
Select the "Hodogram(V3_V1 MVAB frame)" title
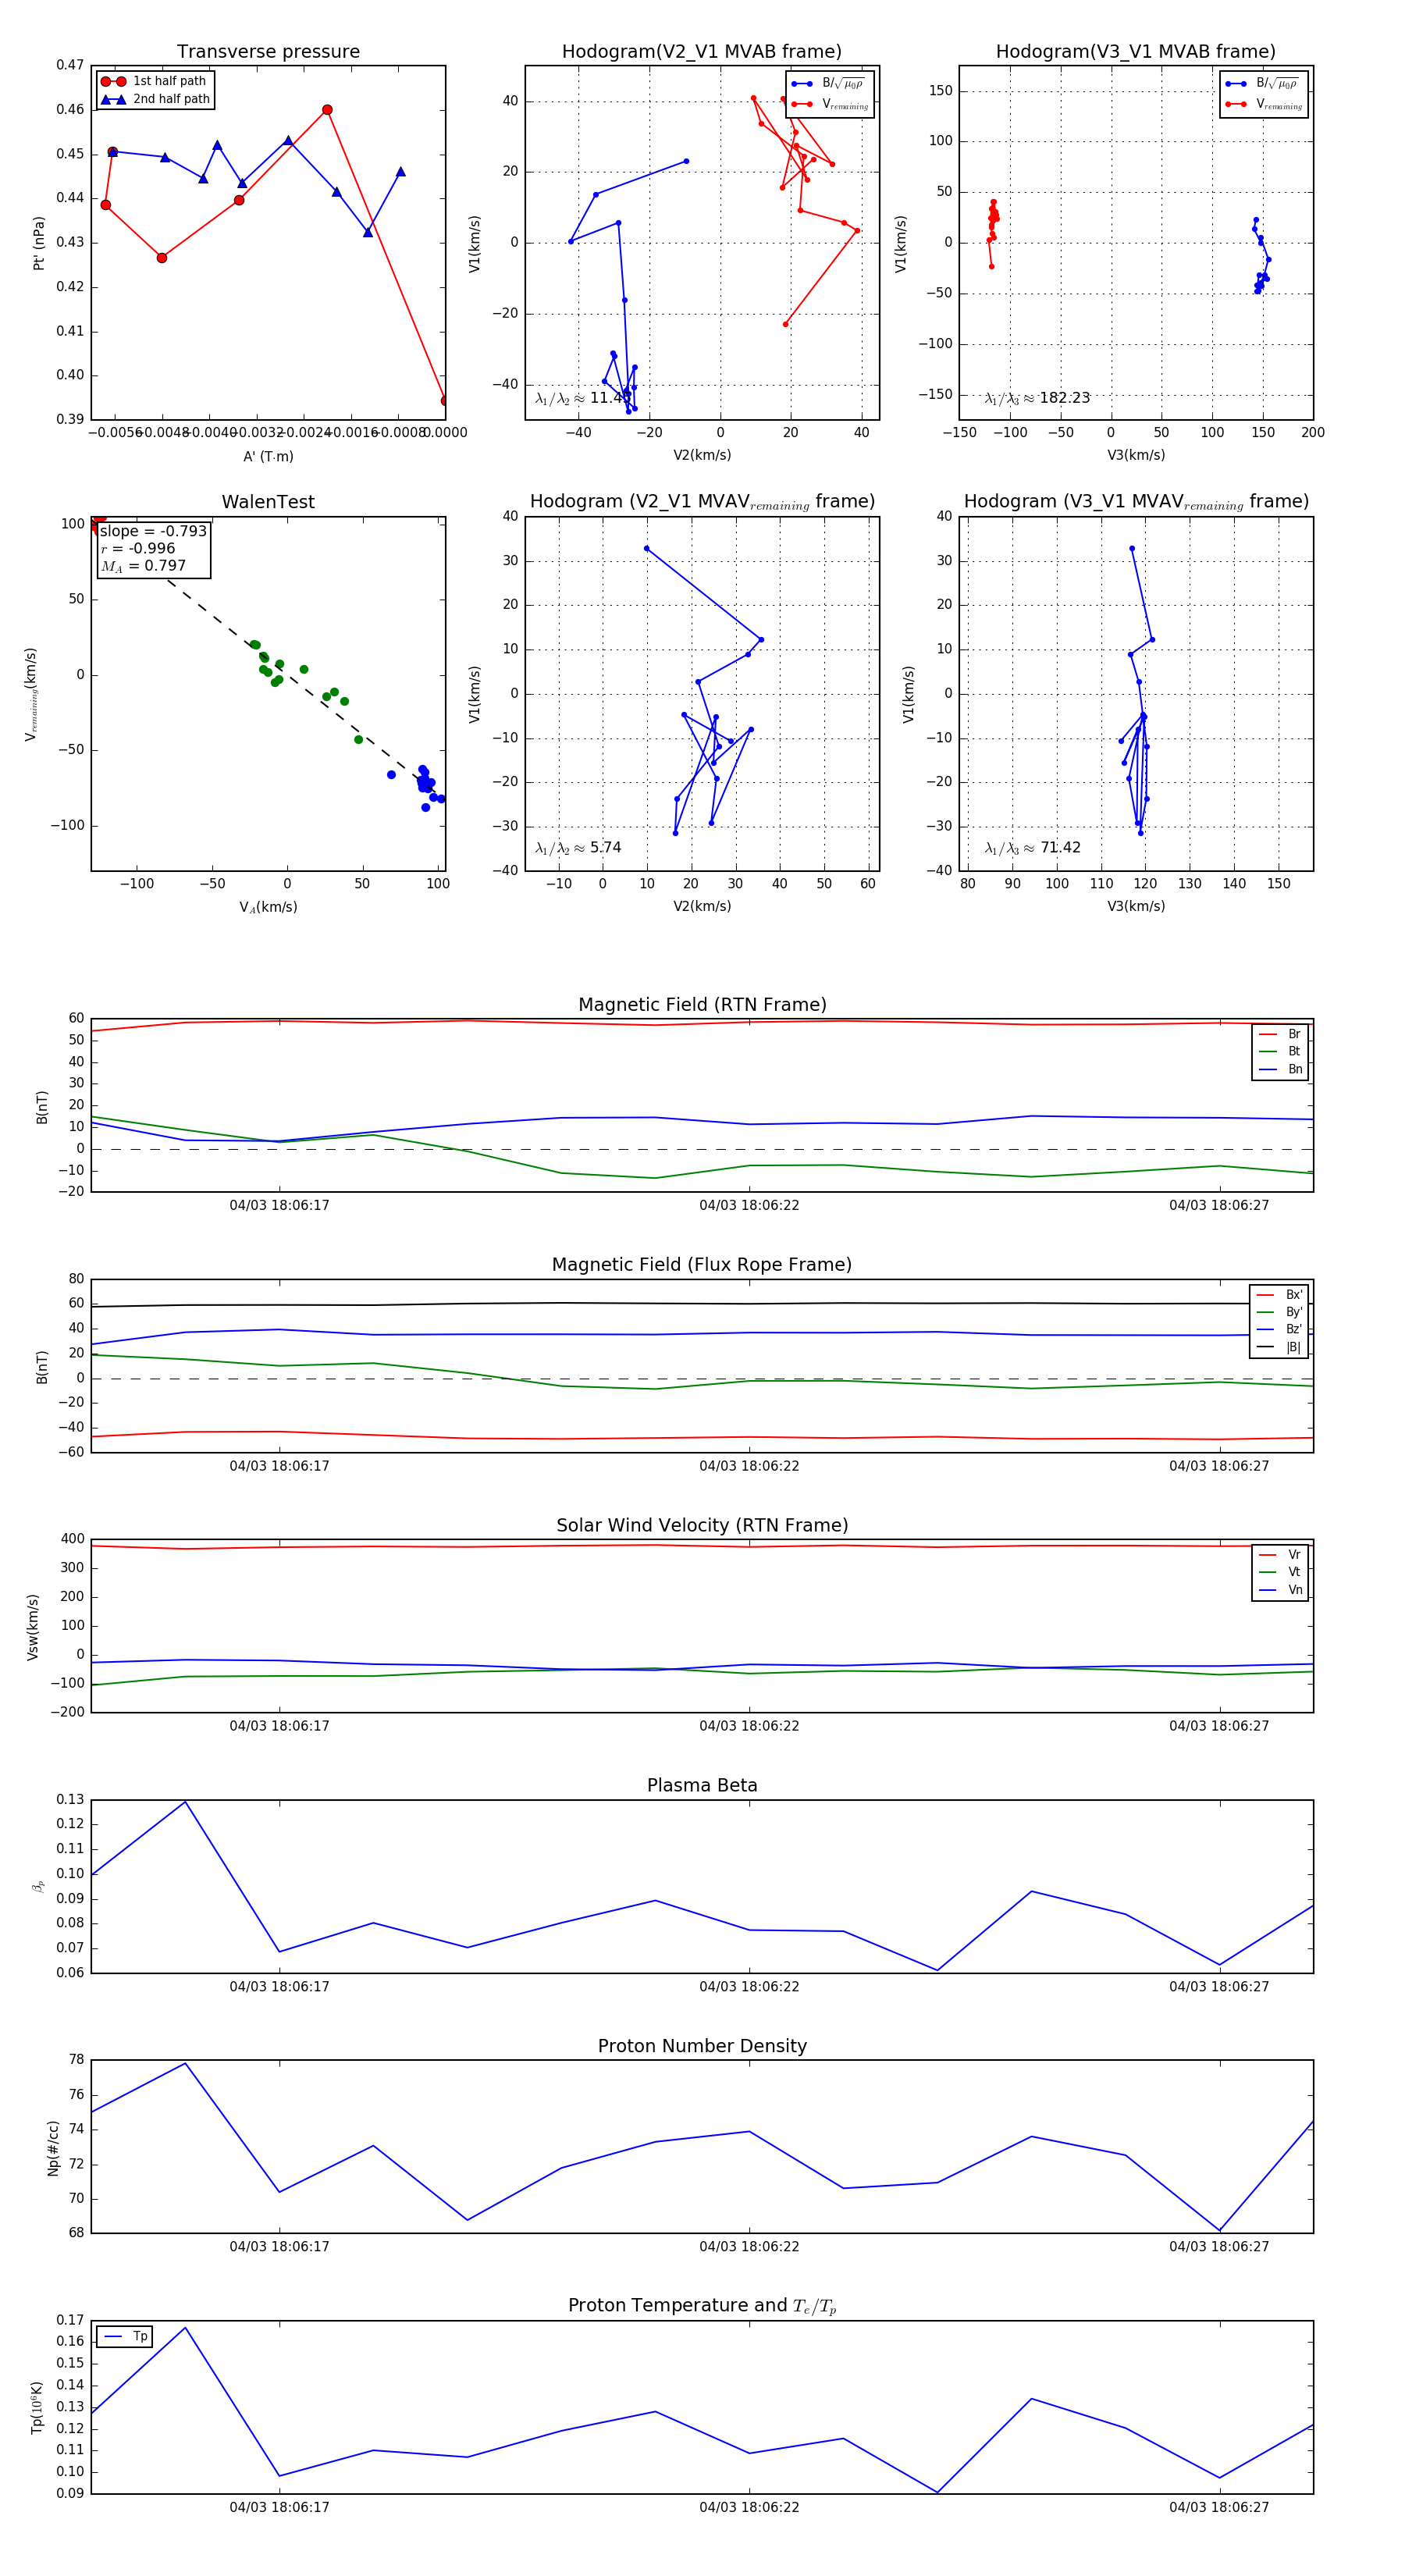[1136, 52]
